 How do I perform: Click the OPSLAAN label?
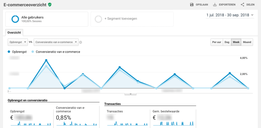click(x=202, y=5)
